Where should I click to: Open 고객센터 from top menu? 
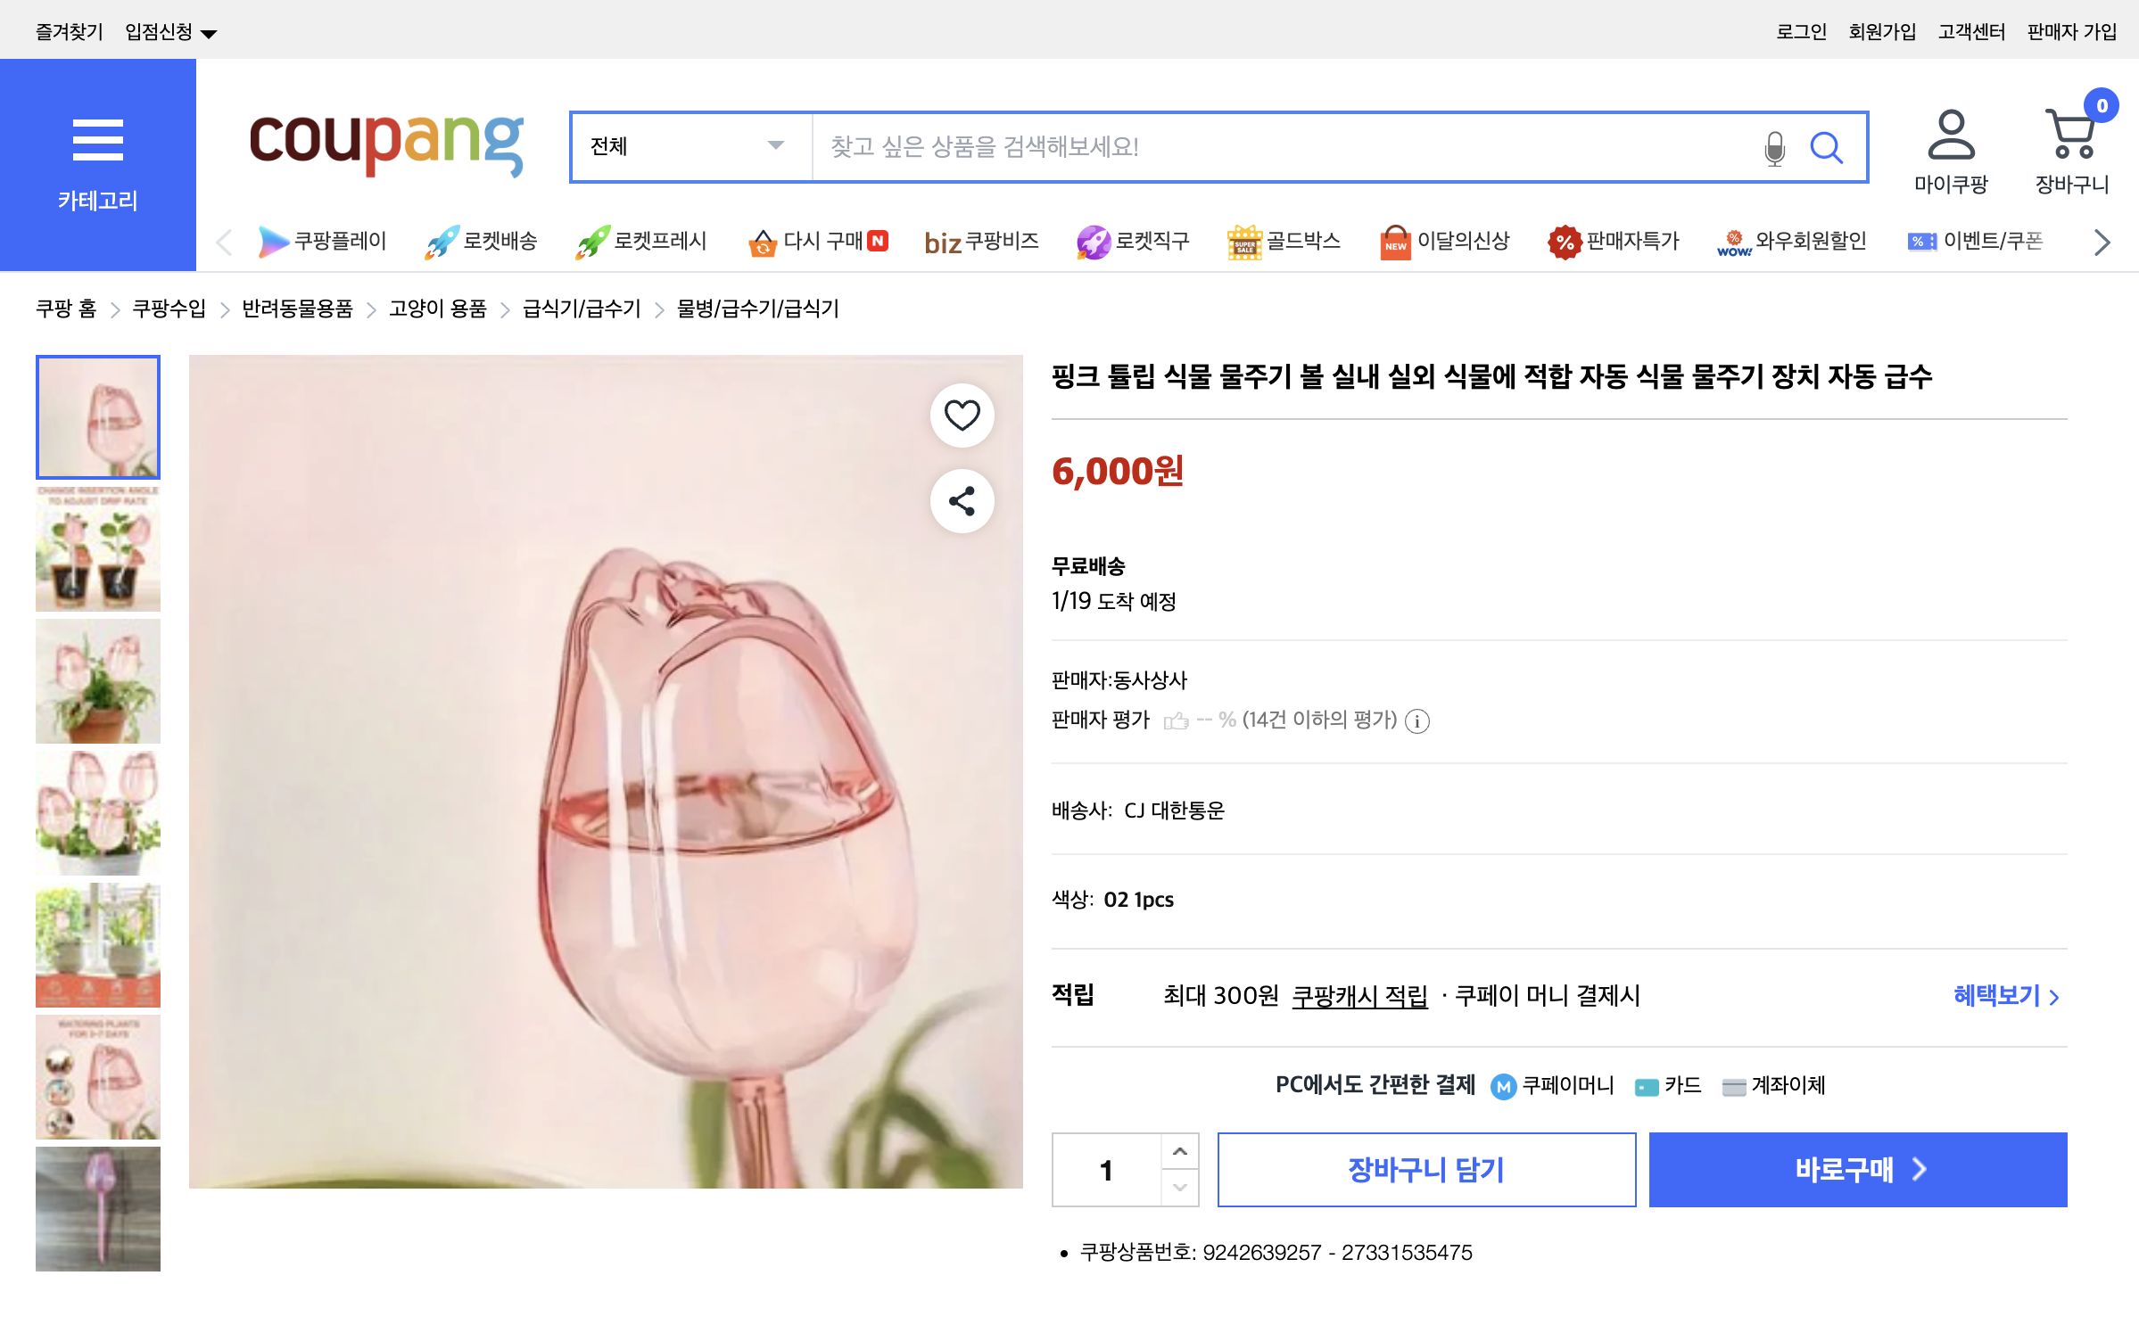pyautogui.click(x=1971, y=31)
